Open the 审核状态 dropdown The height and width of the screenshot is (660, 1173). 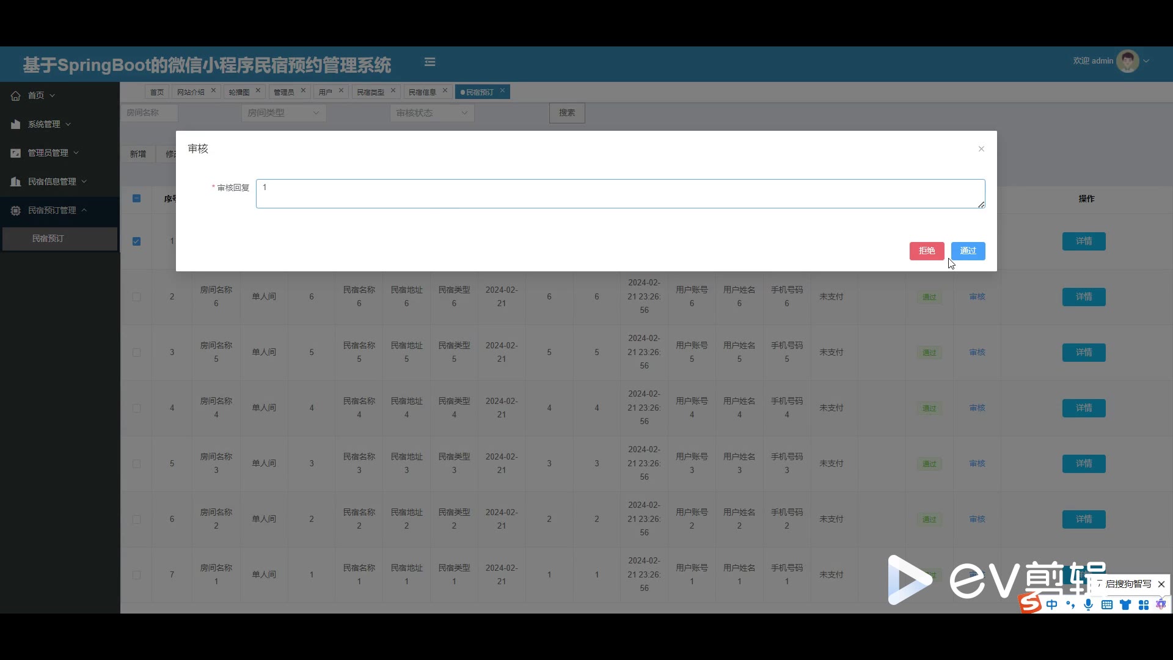[431, 113]
